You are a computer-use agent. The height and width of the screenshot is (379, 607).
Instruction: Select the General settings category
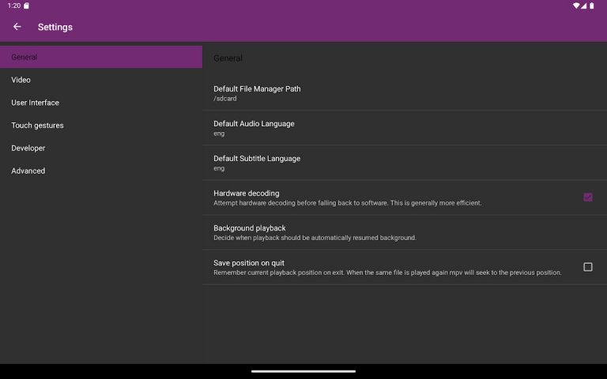pyautogui.click(x=101, y=57)
